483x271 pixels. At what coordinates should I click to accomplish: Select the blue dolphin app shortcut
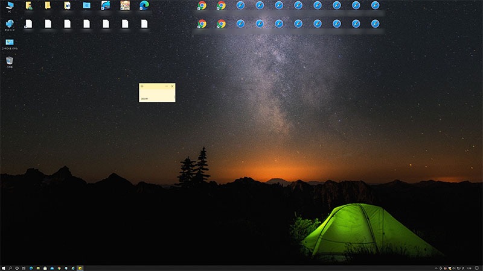coord(106,5)
